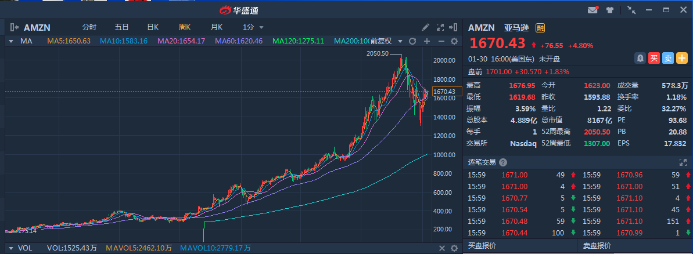Click the MAVOL10:2779.17万 value
The image size is (693, 254).
tap(216, 248)
